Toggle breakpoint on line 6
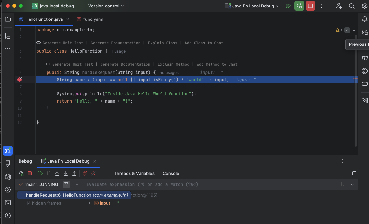369x224 pixels. pos(20,80)
